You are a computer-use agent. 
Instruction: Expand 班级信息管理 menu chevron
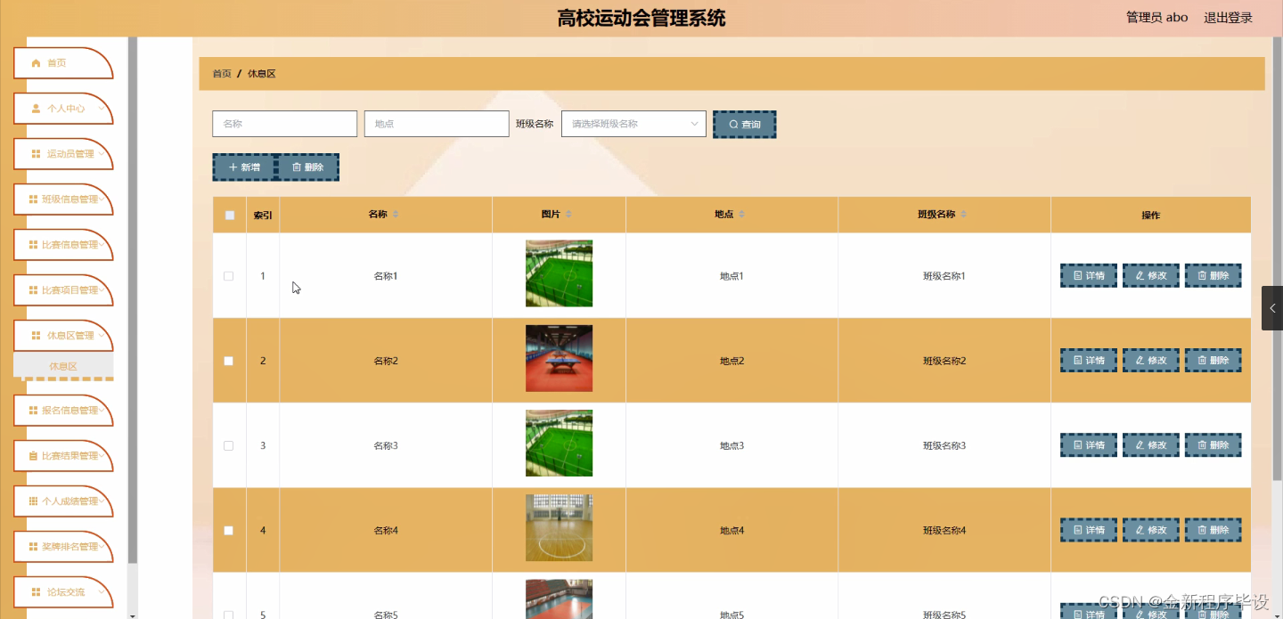(x=102, y=200)
